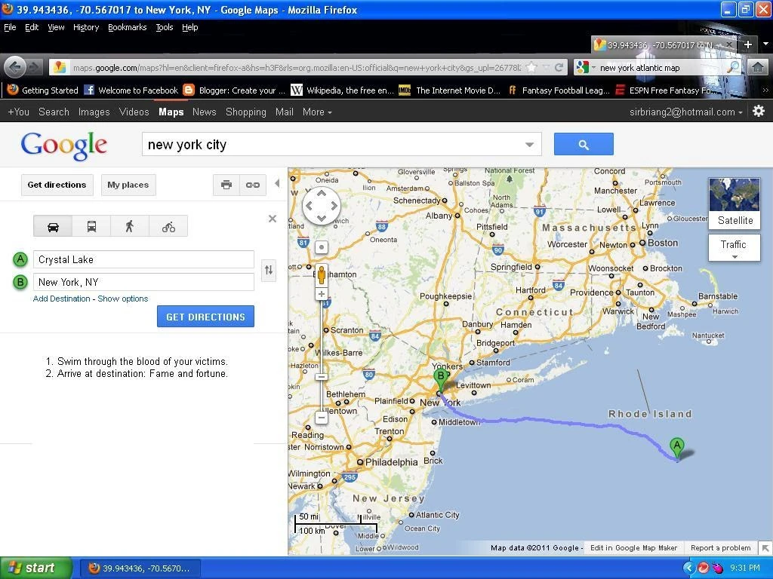
Task: Open the Bookmarks menu
Action: pos(127,27)
